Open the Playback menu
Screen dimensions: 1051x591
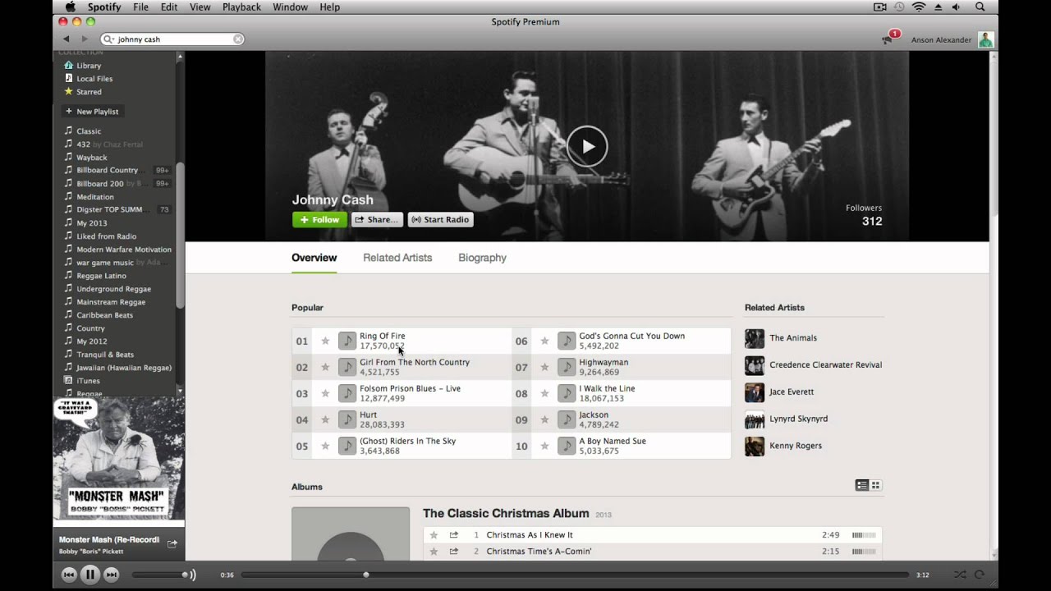pos(241,7)
